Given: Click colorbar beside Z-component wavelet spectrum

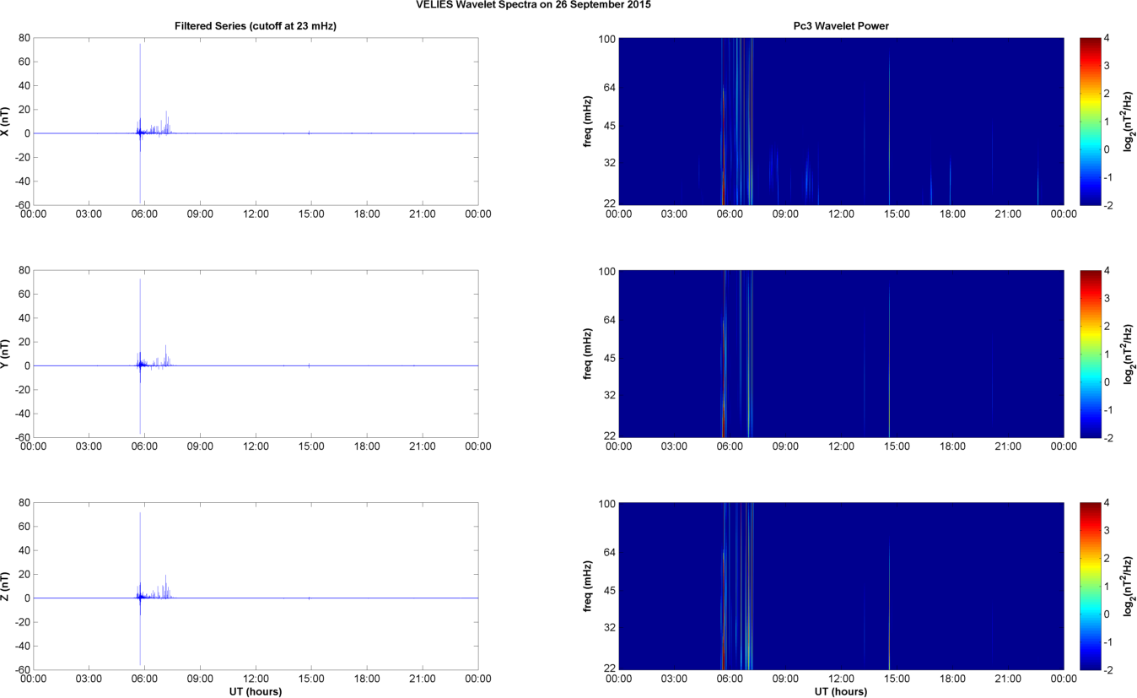Looking at the screenshot, I should click(1090, 586).
